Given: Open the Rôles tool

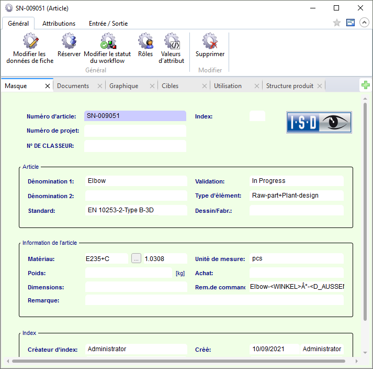Looking at the screenshot, I should (145, 42).
